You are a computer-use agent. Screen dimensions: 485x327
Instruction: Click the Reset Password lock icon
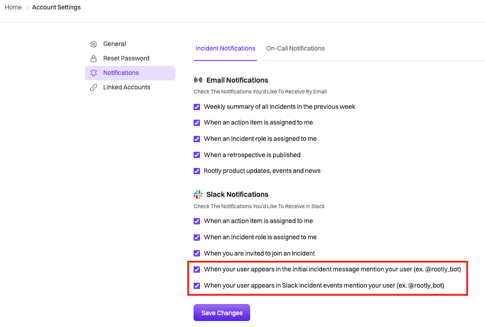click(x=93, y=59)
